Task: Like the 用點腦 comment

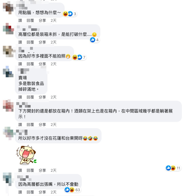Action: pos(20,20)
